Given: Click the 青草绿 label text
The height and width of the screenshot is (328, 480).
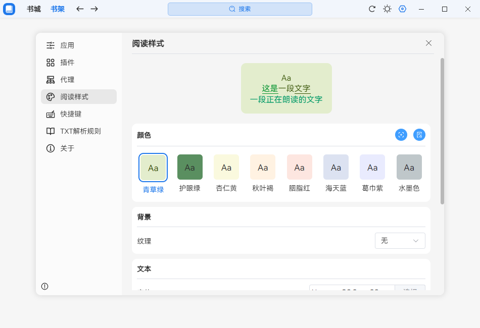Looking at the screenshot, I should (153, 190).
